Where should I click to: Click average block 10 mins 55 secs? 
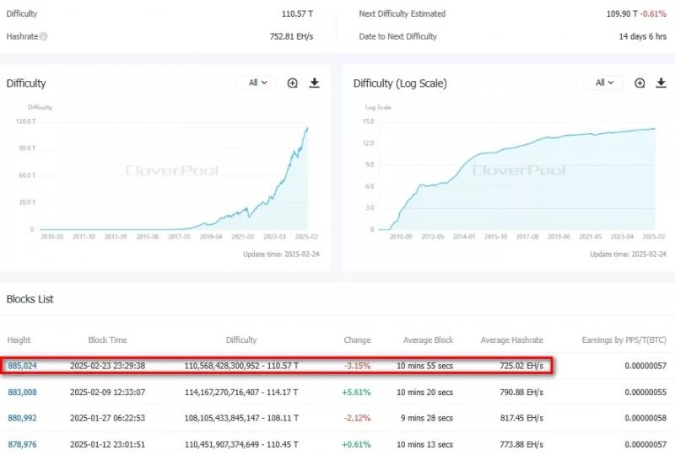click(425, 366)
